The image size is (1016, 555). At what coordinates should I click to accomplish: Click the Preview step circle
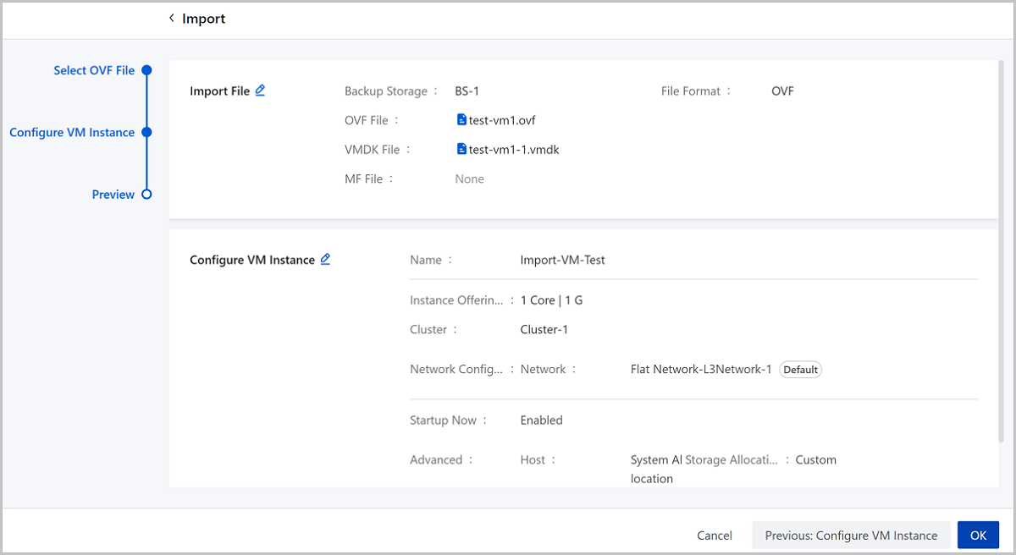click(x=146, y=194)
